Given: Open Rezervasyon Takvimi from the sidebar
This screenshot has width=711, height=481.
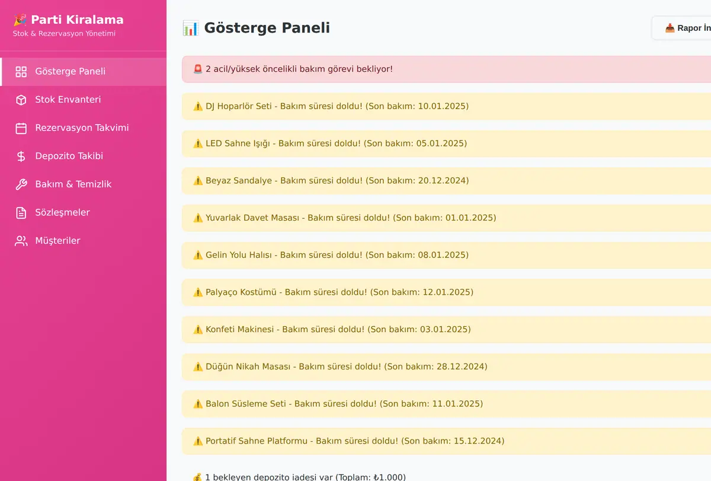Looking at the screenshot, I should point(83,128).
